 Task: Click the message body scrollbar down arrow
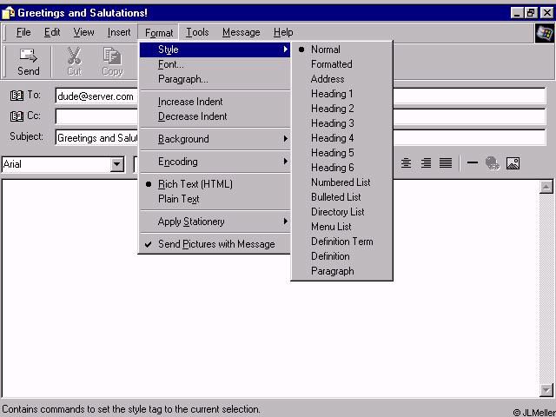point(546,390)
